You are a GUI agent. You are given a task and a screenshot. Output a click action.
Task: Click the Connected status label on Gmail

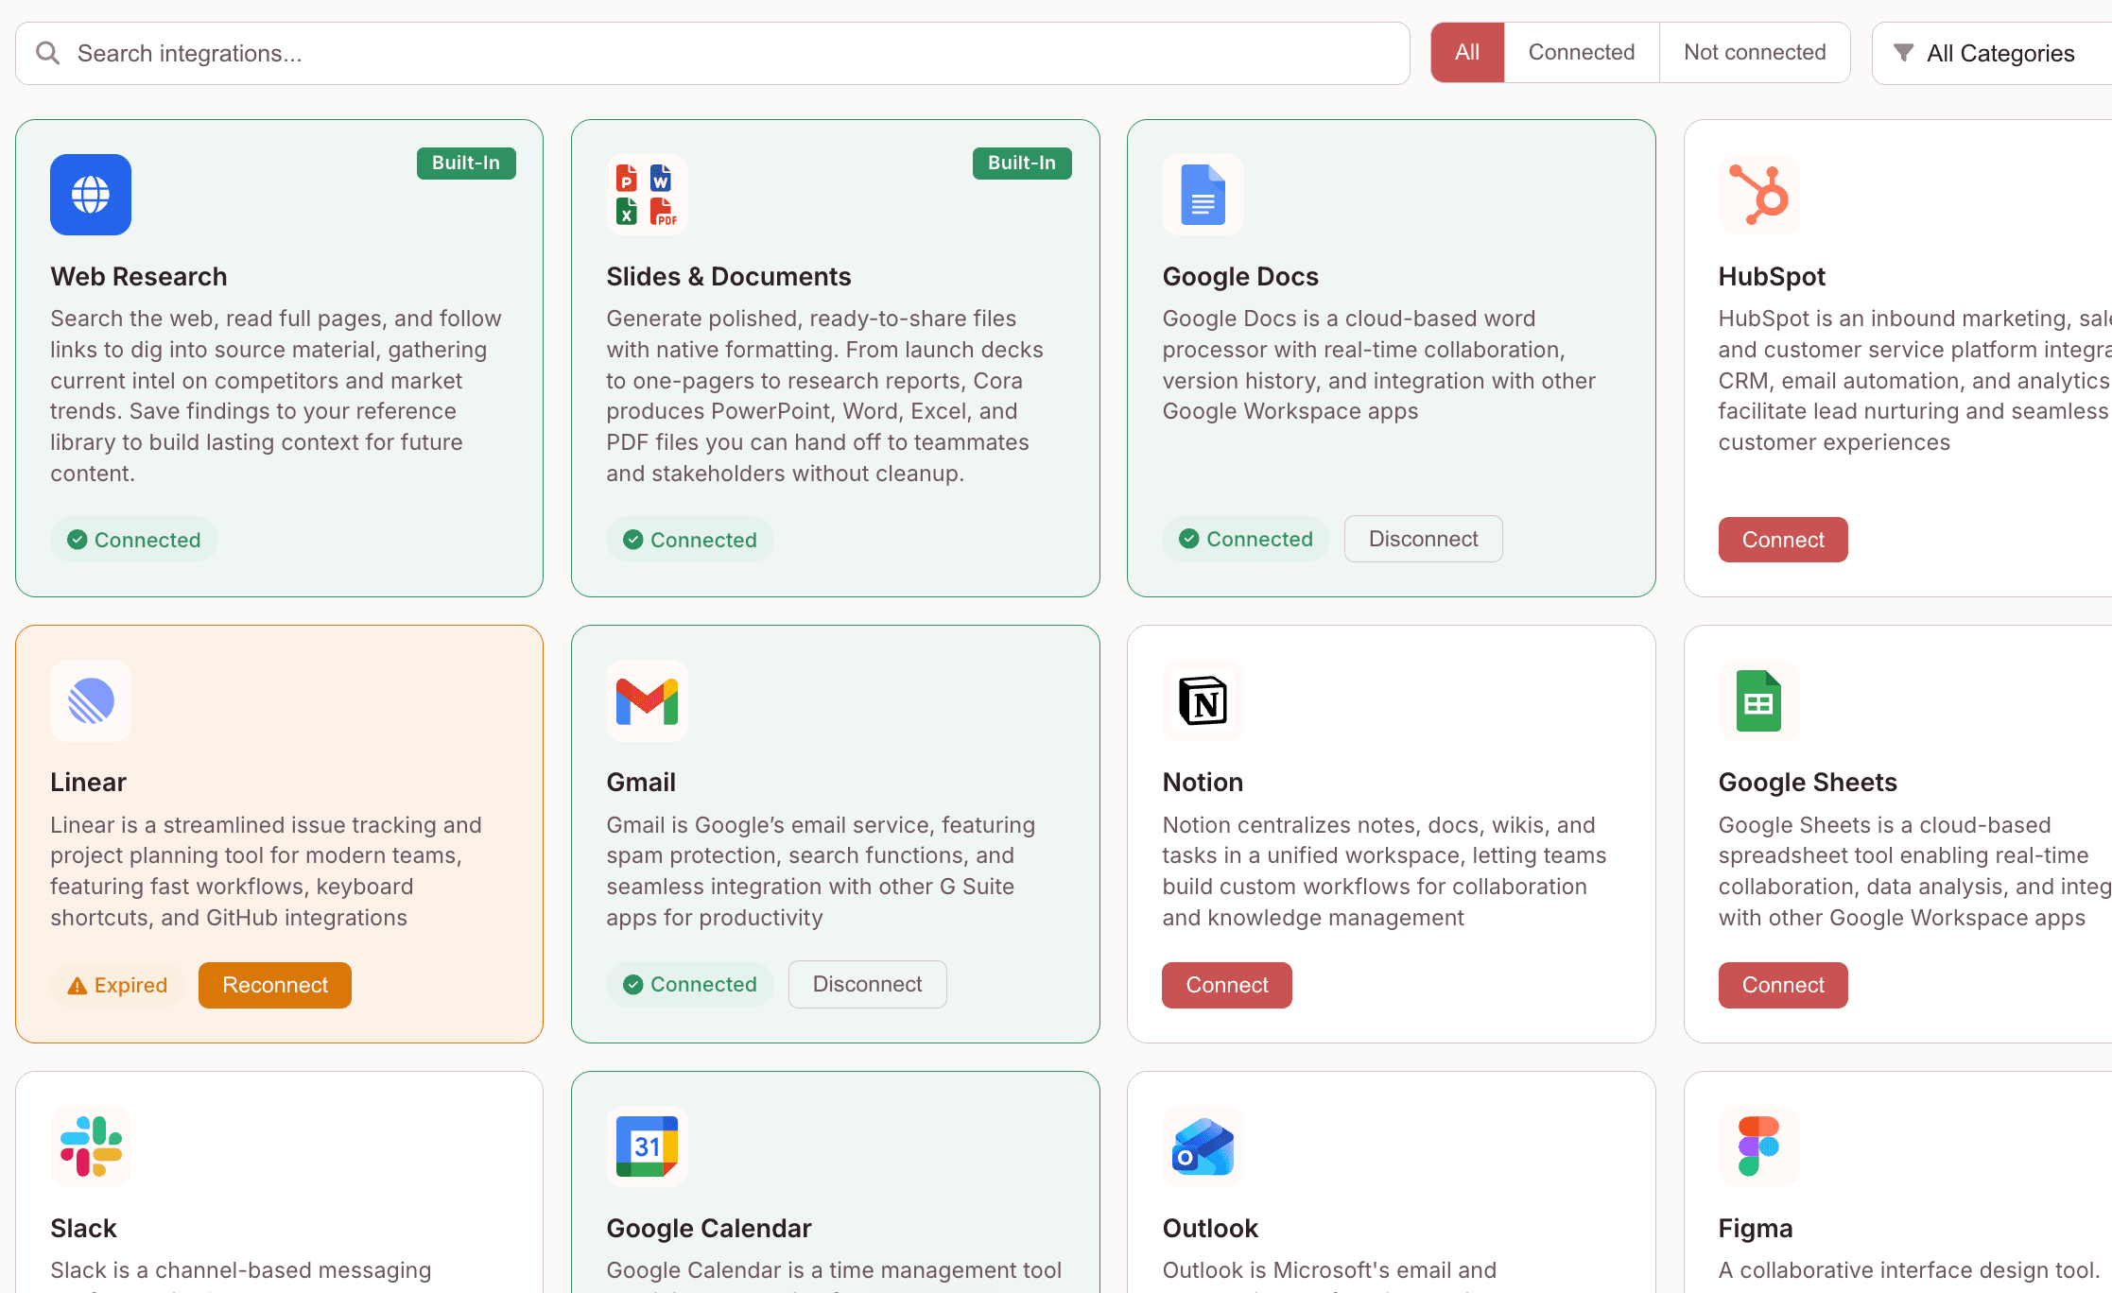(x=690, y=985)
